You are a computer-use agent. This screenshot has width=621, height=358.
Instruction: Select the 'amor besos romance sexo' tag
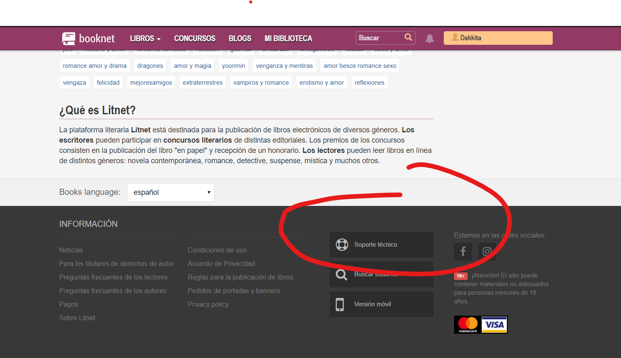coord(360,66)
